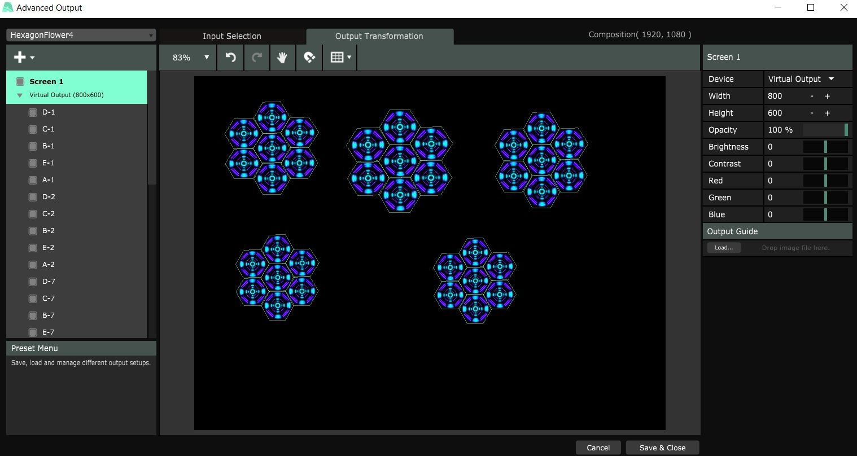Click the Brightness slider
The height and width of the screenshot is (456, 857).
tap(825, 147)
